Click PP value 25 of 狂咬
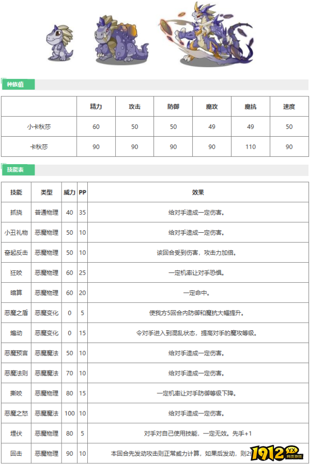Image resolution: width=310 pixels, height=466 pixels. click(x=83, y=273)
